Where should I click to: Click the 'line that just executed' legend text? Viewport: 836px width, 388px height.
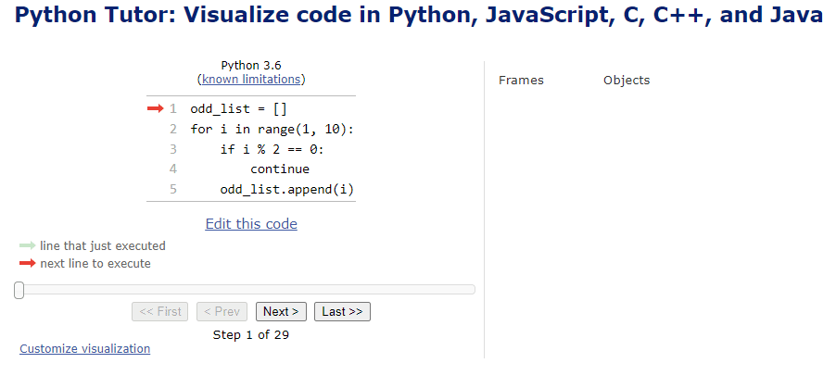click(x=102, y=246)
